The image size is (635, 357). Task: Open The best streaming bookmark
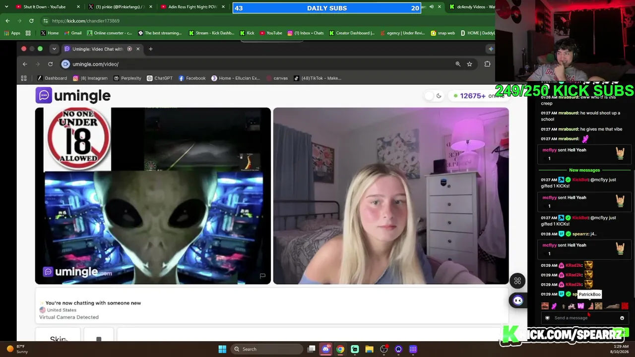pyautogui.click(x=160, y=33)
